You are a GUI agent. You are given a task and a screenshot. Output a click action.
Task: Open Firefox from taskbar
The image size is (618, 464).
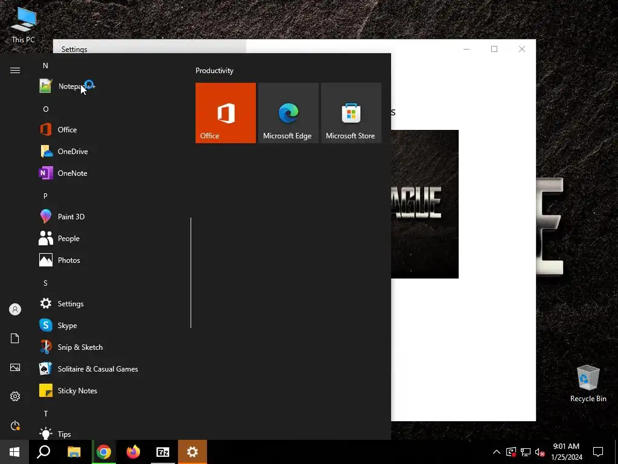click(133, 452)
